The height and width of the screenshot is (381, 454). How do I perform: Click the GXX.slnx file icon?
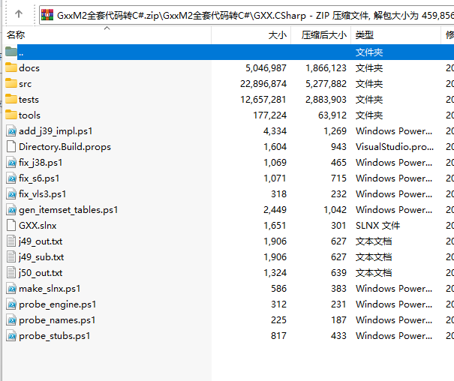[x=11, y=225]
